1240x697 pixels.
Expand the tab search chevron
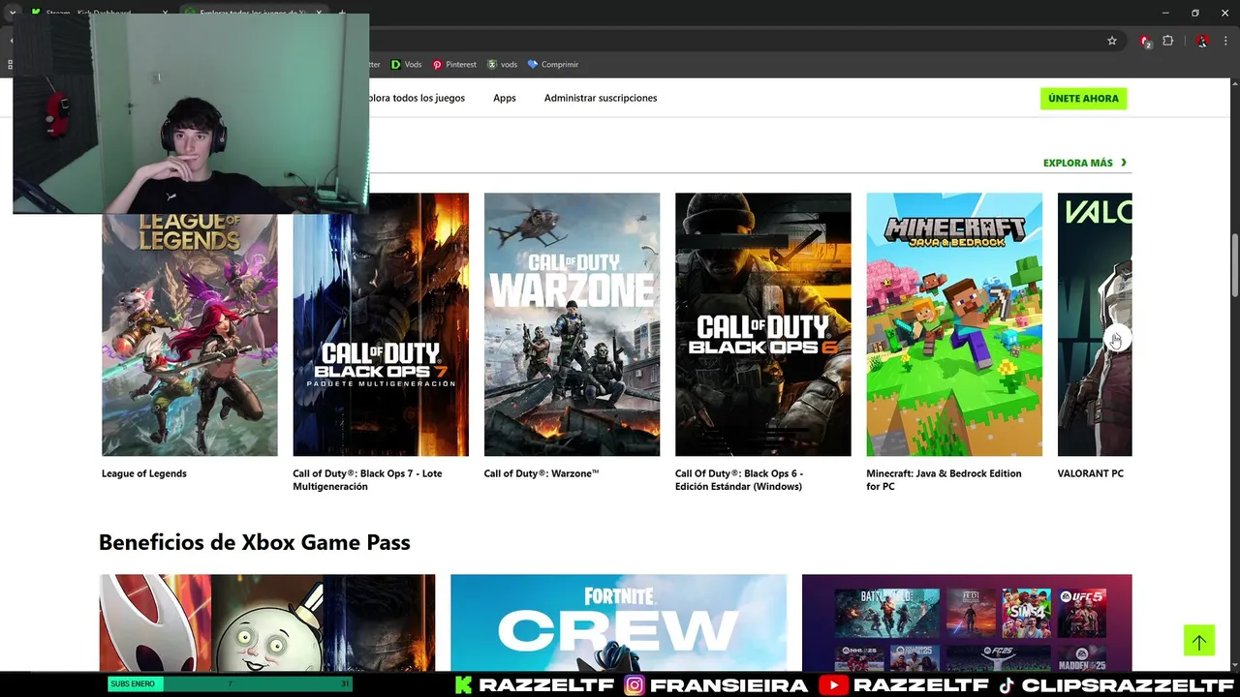click(12, 13)
